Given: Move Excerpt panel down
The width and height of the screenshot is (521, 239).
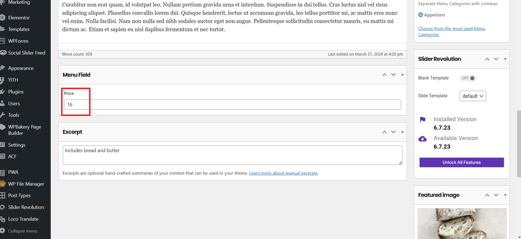Looking at the screenshot, I should click(393, 132).
